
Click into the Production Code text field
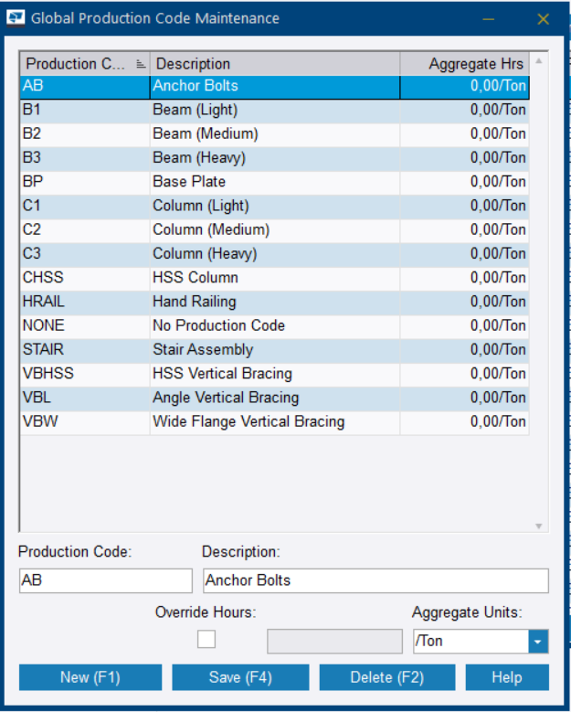105,580
